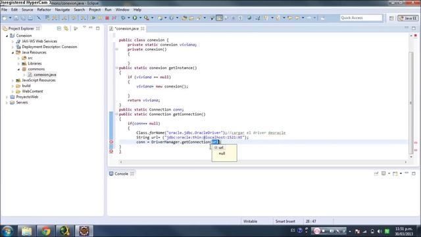This screenshot has height=237, width=421.
Task: Switch to the Java EE perspective button
Action: coord(408,18)
